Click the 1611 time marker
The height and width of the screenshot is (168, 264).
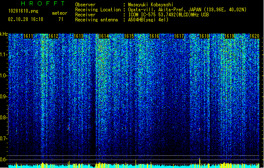28,36
